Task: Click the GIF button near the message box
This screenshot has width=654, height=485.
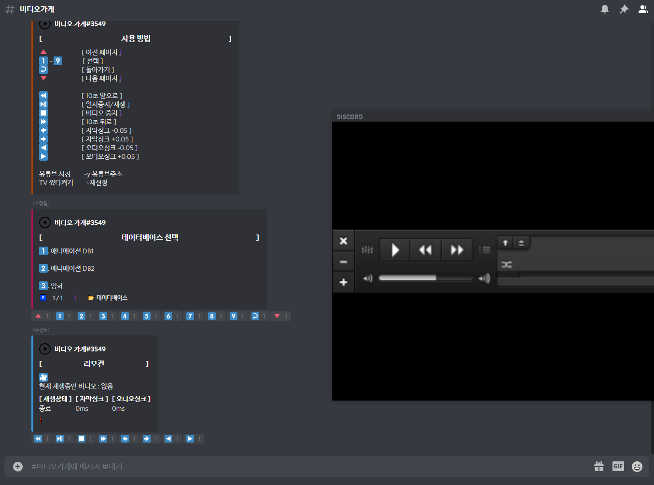Action: [x=618, y=466]
